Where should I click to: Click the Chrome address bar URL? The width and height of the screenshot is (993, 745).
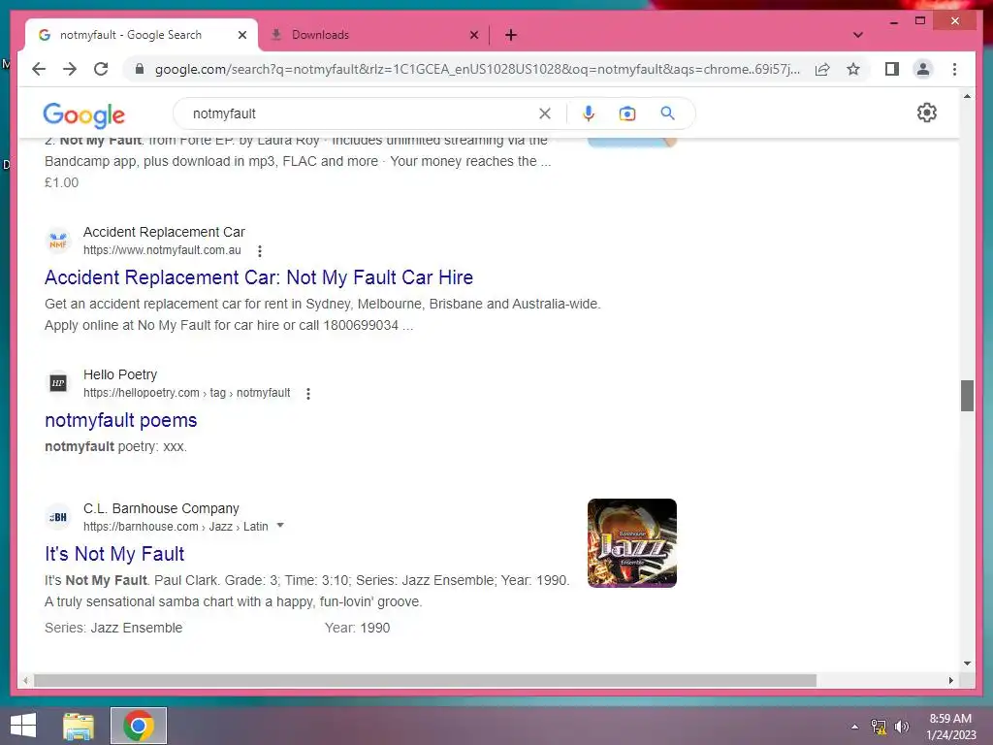(477, 69)
